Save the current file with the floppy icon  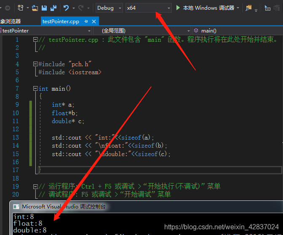point(44,8)
